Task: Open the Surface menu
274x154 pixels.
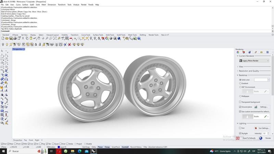Action: coord(25,5)
